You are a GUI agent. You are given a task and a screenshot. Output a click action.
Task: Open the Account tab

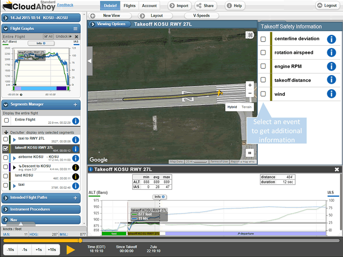coord(149,6)
